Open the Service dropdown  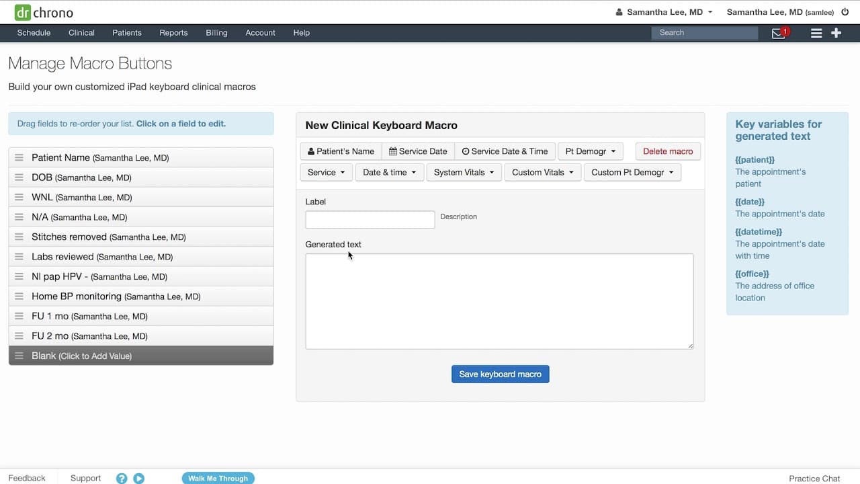click(326, 172)
